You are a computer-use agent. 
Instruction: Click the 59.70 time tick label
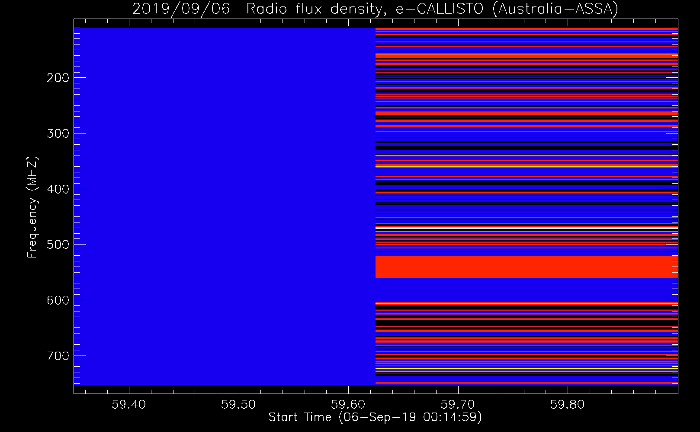(458, 405)
